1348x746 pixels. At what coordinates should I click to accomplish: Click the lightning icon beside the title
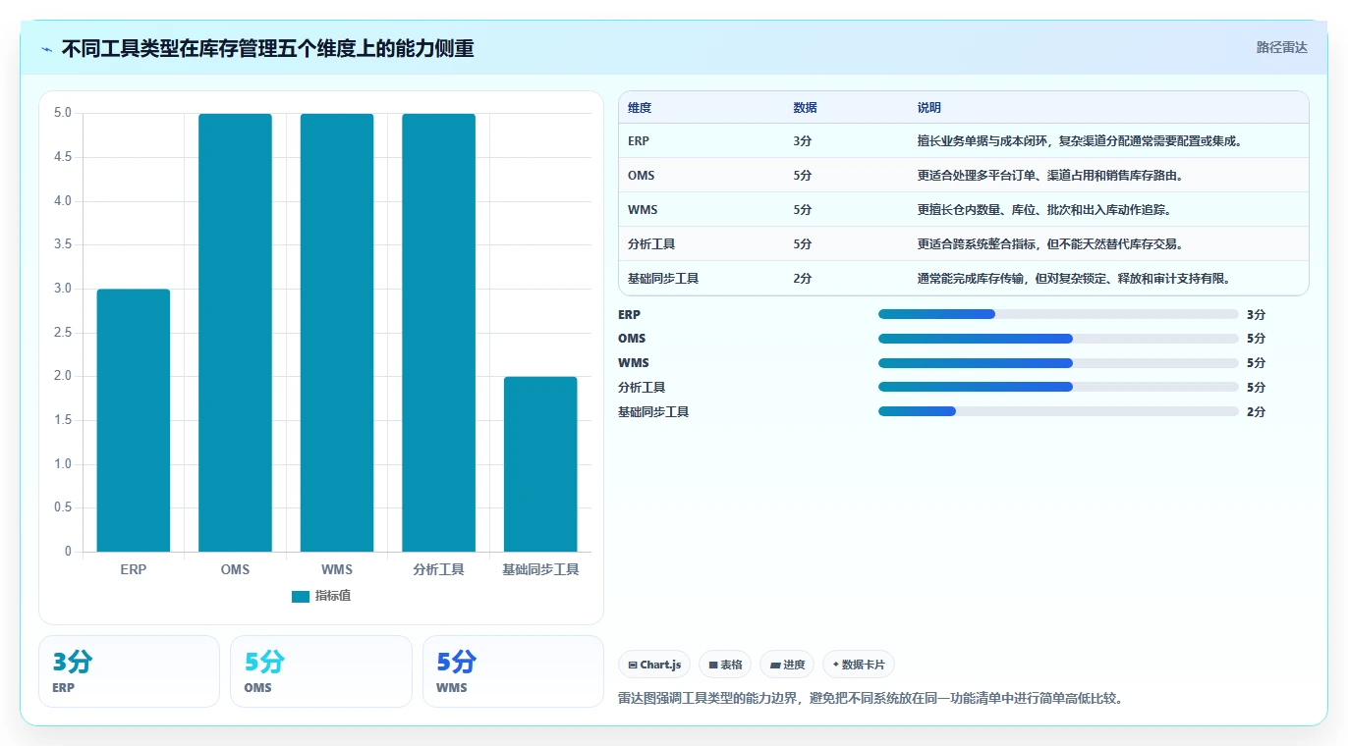(47, 48)
